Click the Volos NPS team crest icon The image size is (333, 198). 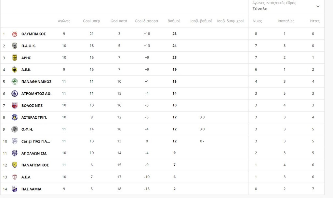(15, 105)
